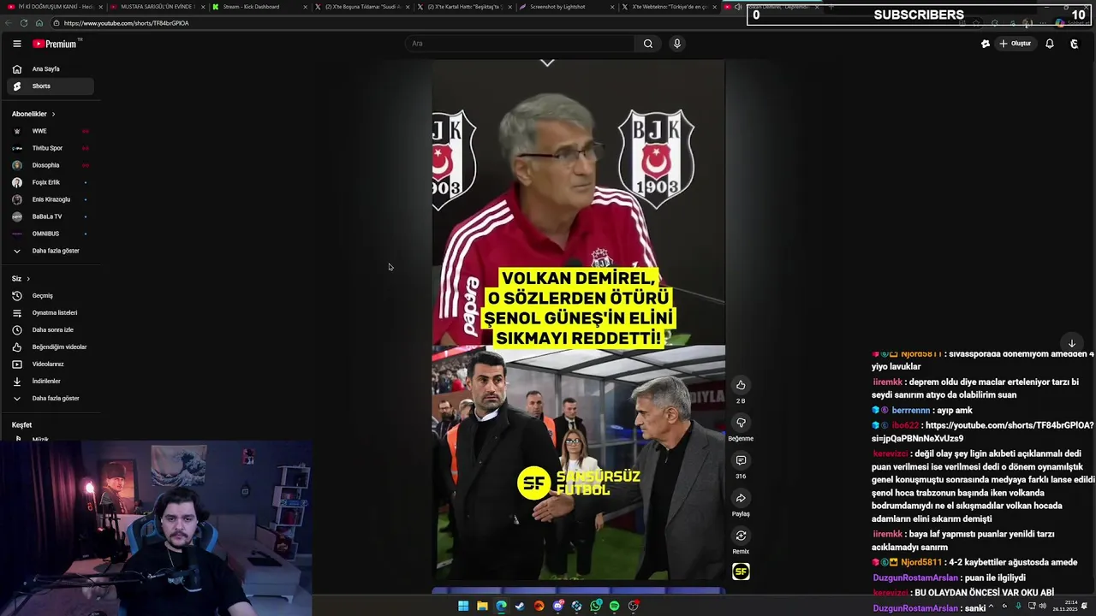
Task: Open the notifications bell
Action: [x=1050, y=44]
